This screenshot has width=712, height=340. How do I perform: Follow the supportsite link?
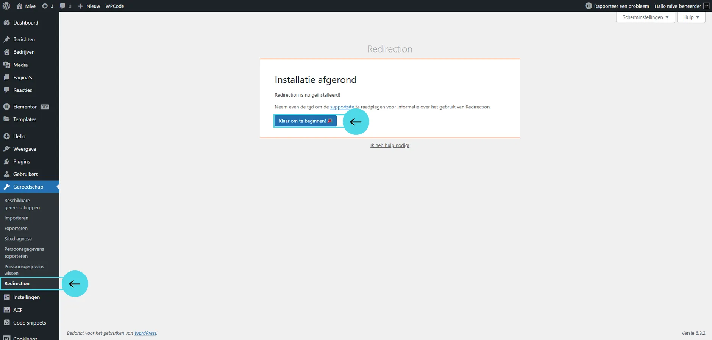tap(342, 107)
